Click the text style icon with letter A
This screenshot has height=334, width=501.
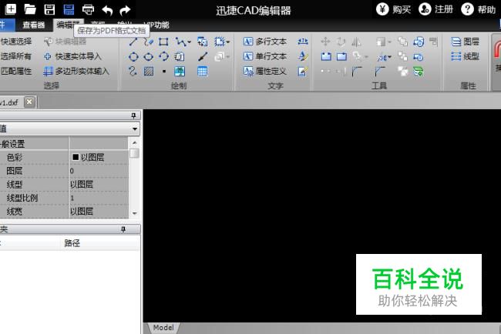click(x=303, y=56)
